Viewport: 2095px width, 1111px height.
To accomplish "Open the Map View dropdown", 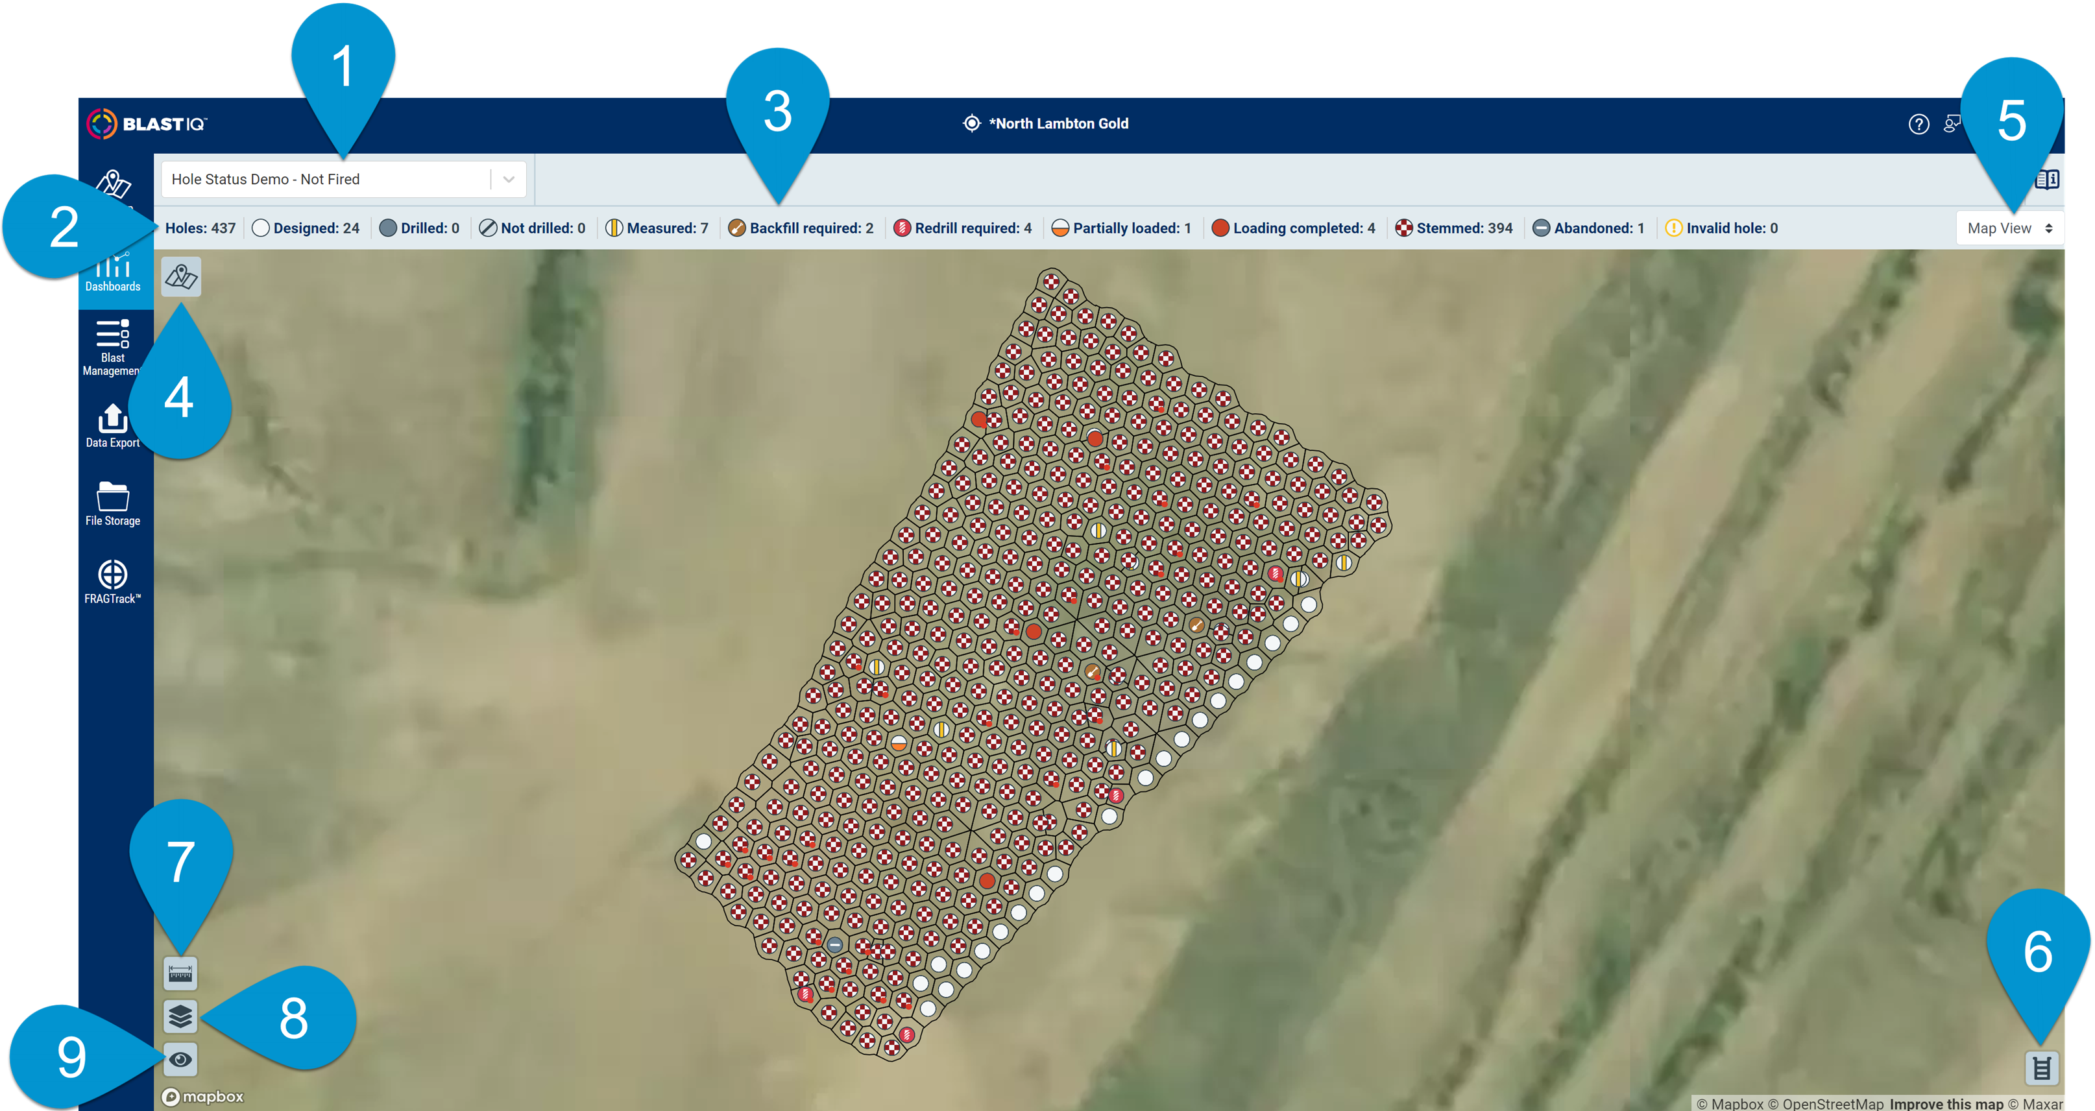I will pos(2009,228).
